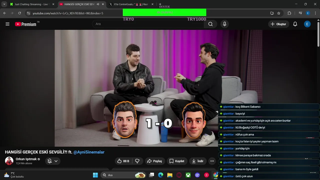This screenshot has width=320, height=180.
Task: Click the YouTube search magnifier button
Action: click(210, 24)
